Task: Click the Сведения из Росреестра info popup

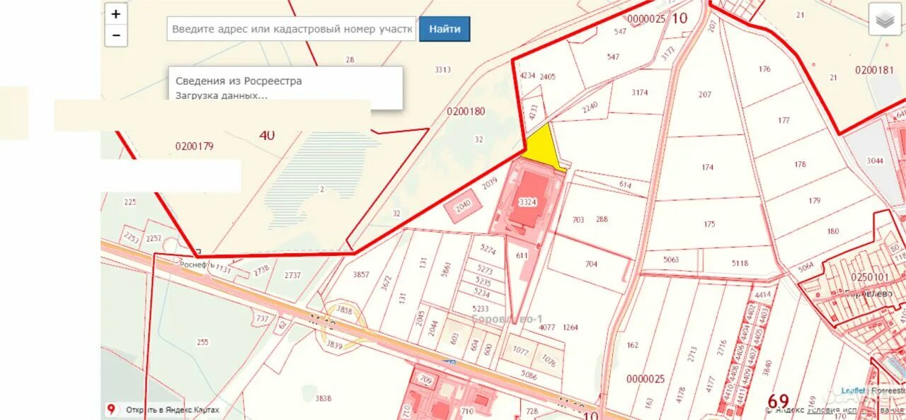Action: coord(285,88)
